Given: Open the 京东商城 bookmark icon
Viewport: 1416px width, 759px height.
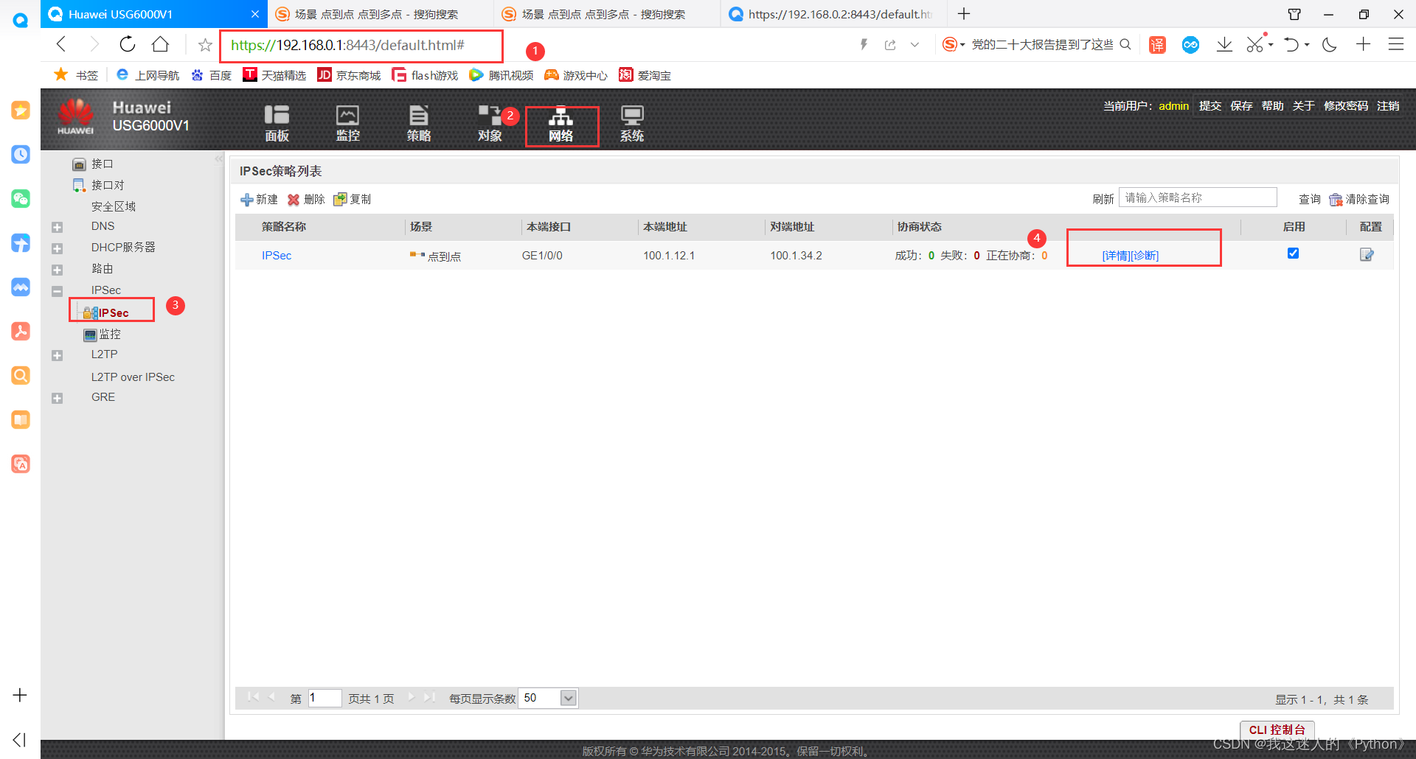Looking at the screenshot, I should pyautogui.click(x=324, y=74).
